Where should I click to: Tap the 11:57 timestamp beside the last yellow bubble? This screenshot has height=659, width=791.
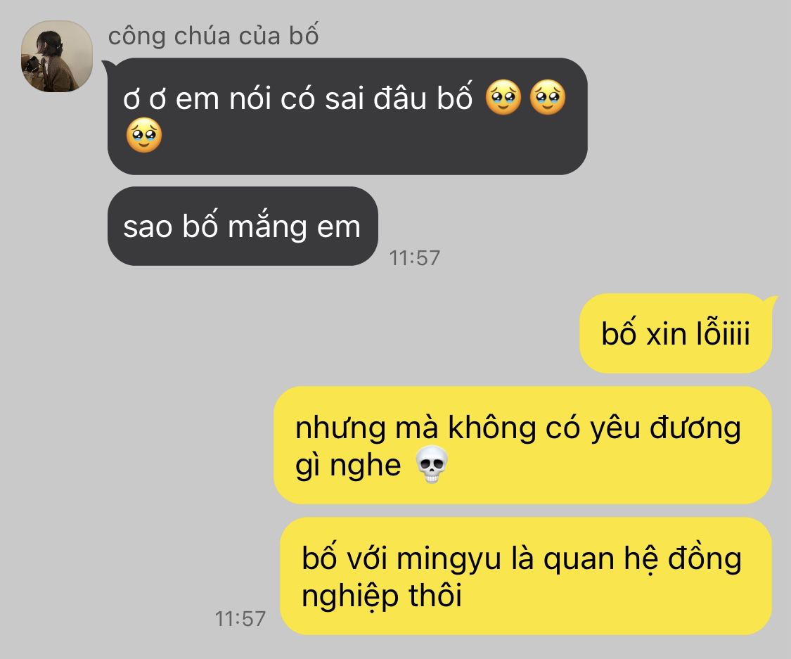(240, 619)
